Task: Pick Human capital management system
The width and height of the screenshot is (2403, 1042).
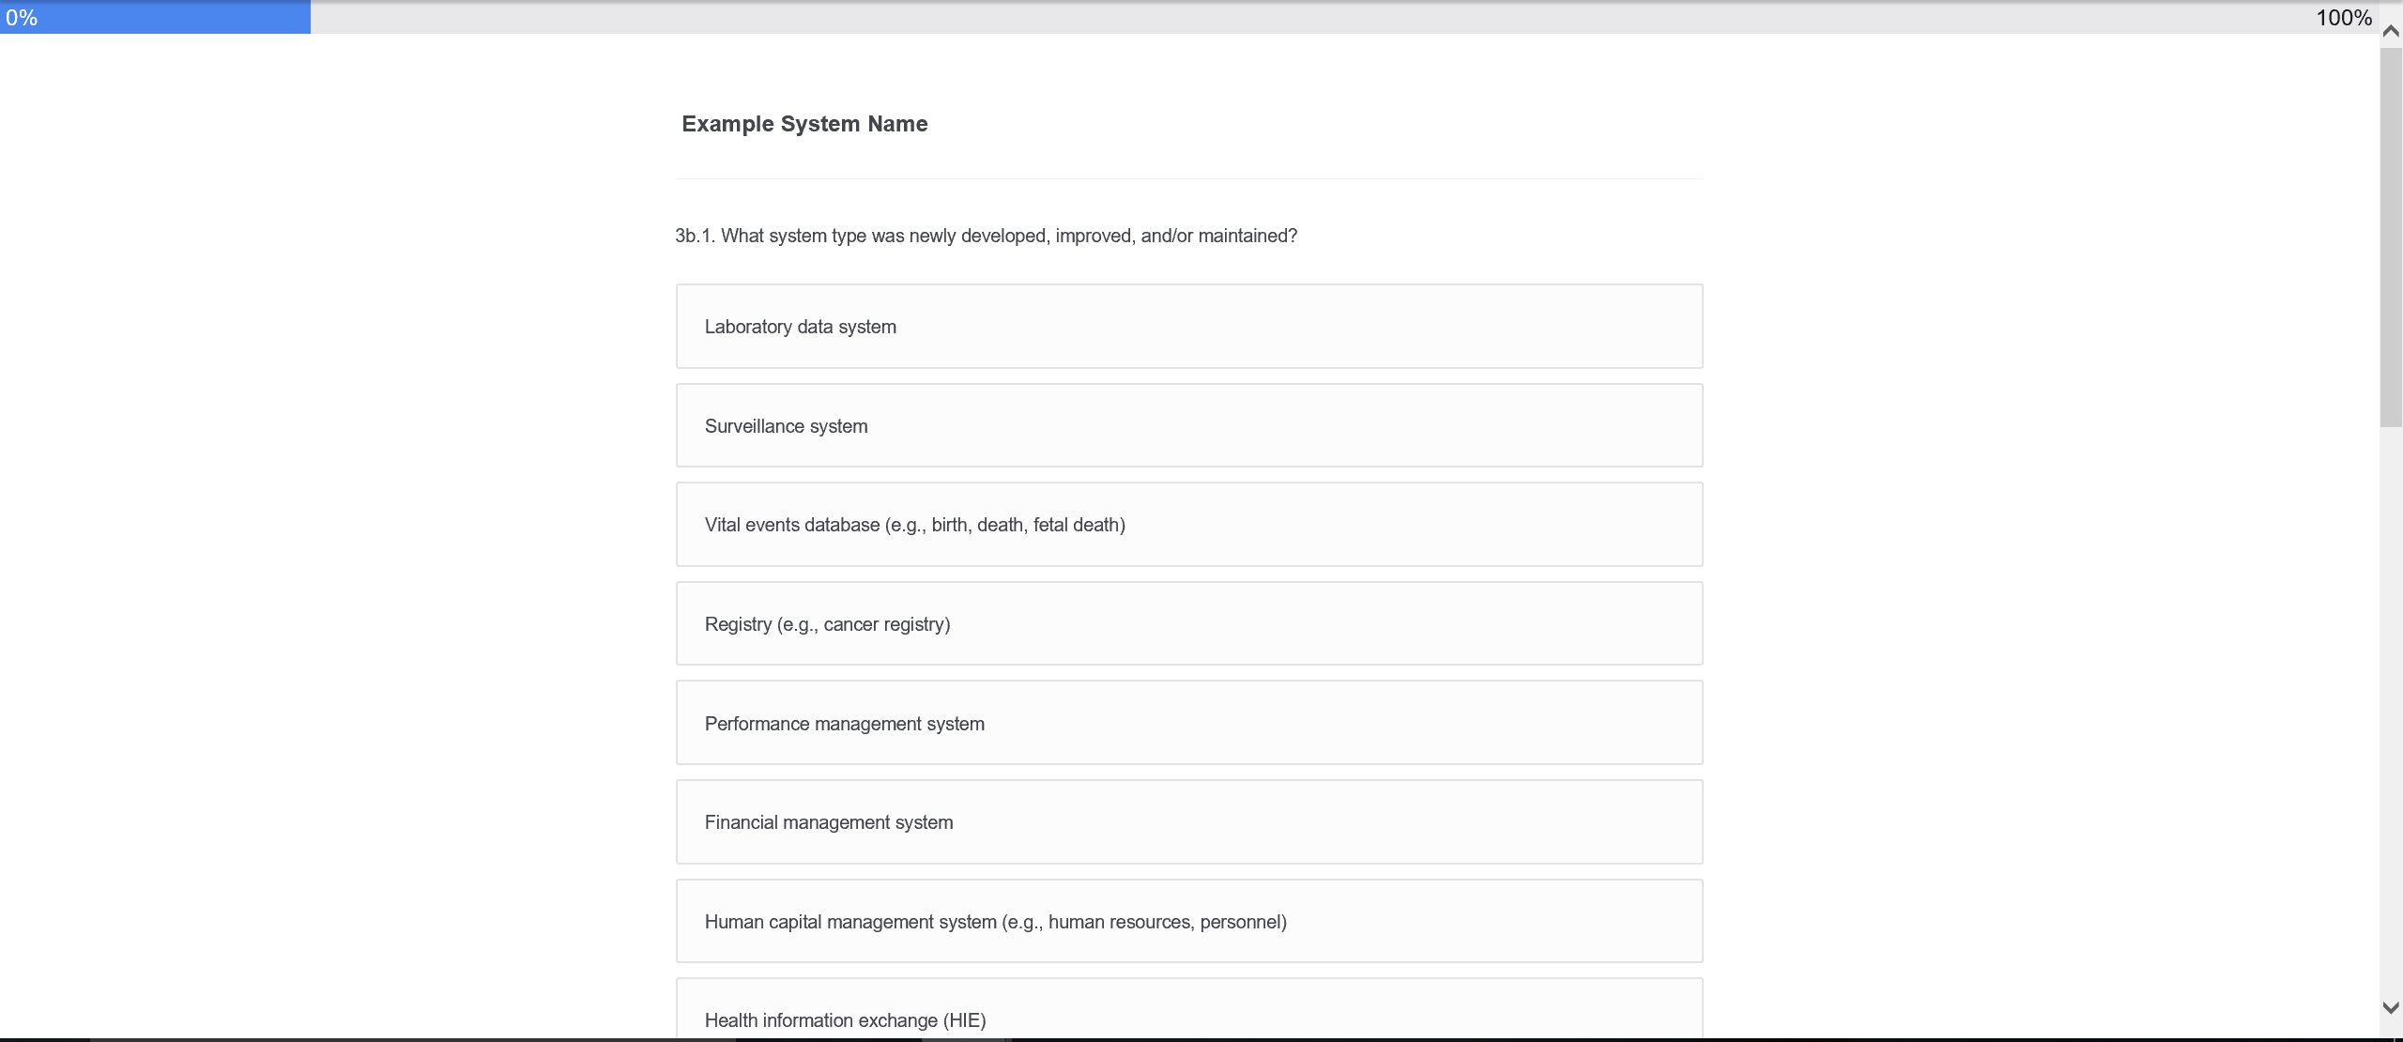Action: [x=1188, y=922]
